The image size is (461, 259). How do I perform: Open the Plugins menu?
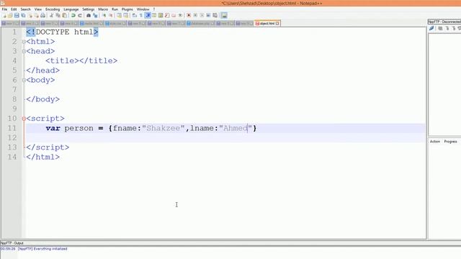click(x=127, y=9)
